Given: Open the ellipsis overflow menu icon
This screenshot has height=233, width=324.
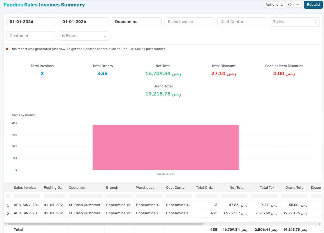Looking at the screenshot, I should point(298,5).
